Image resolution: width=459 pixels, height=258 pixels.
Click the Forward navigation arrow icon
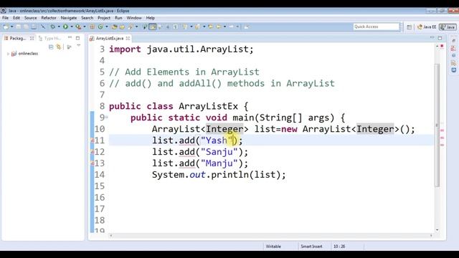point(231,27)
